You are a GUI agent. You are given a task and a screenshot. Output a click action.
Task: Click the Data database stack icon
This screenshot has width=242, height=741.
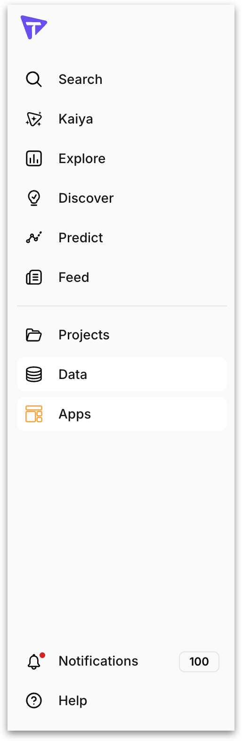click(33, 374)
